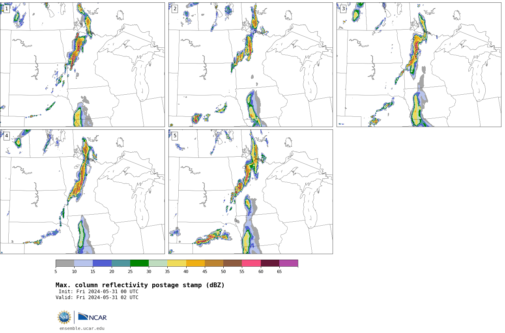Screen dimensions: 505x333
Task: Click the Max. column reflectivity title
Action: coord(140,285)
